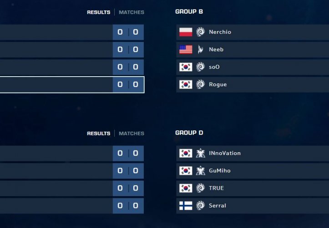The image size is (329, 228).
Task: Click the Finland flag beside Serral
Action: [x=186, y=206]
